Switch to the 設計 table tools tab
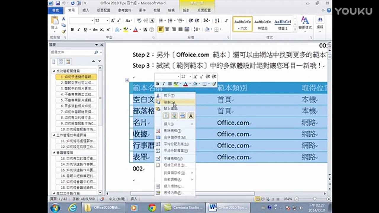Image resolution: width=379 pixels, height=213 pixels. (x=186, y=10)
